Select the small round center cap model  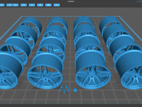point(75,90)
